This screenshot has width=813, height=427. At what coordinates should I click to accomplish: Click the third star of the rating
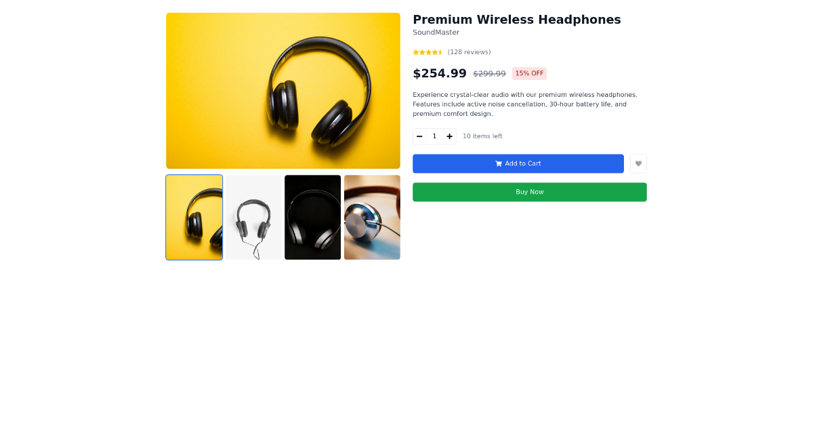tap(428, 52)
